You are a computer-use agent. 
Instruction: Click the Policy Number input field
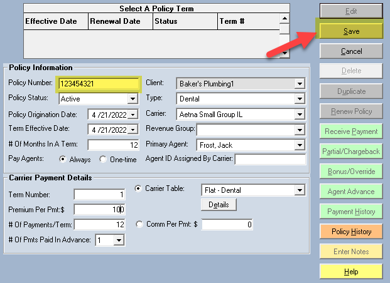pyautogui.click(x=98, y=83)
